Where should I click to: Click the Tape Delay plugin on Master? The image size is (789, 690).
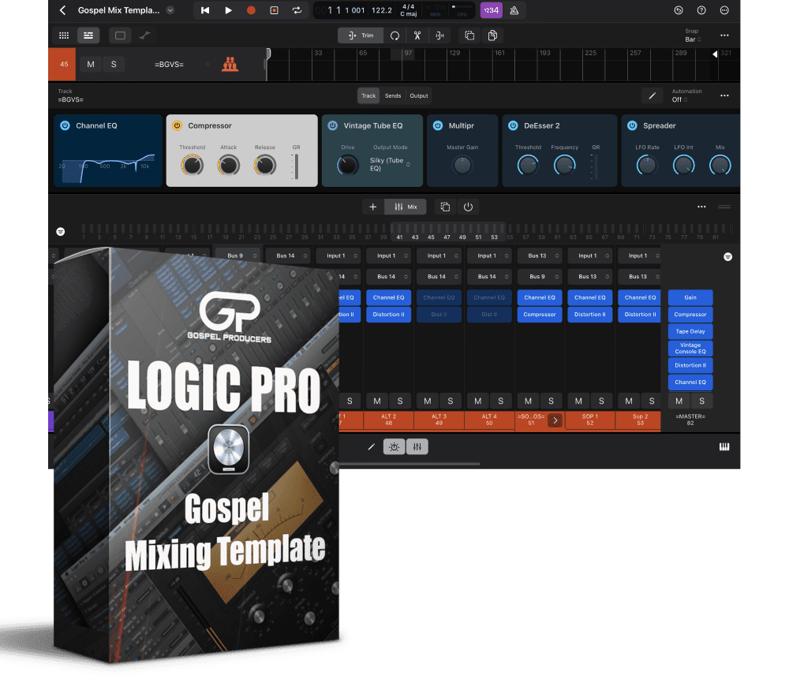click(x=690, y=331)
